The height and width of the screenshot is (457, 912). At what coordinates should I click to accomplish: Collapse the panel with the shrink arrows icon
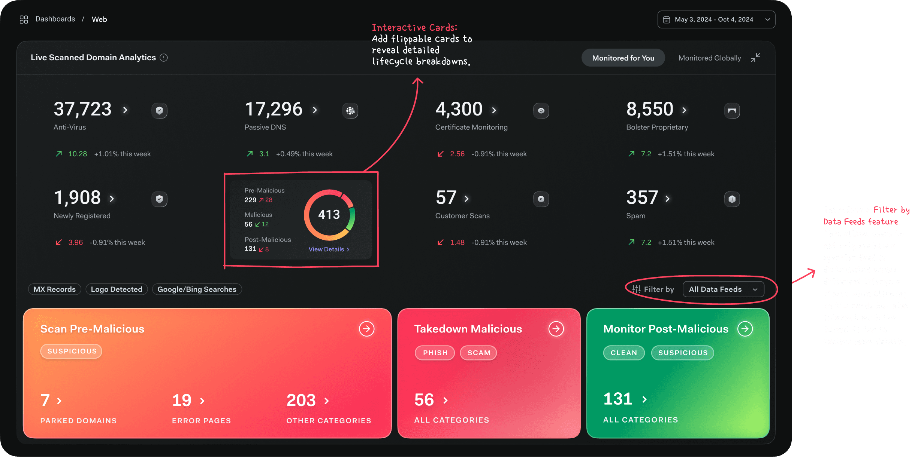click(x=755, y=58)
